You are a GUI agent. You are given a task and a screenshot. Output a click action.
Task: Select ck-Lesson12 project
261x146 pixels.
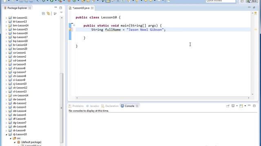[x=20, y=88]
